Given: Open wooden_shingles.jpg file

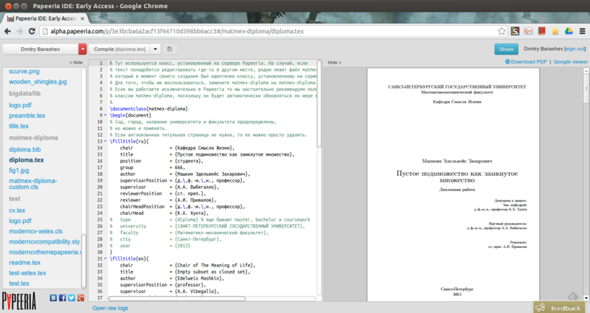Looking at the screenshot, I should [38, 82].
